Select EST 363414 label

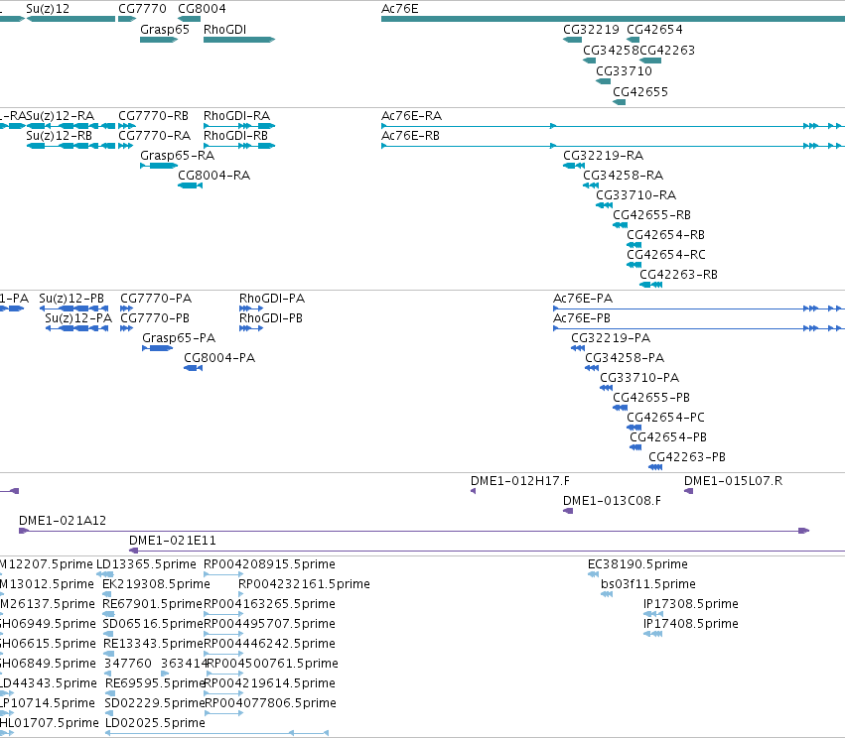point(184,664)
